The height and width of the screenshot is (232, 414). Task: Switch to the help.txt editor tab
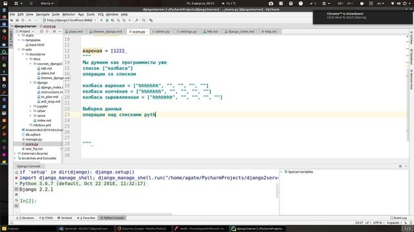click(270, 32)
